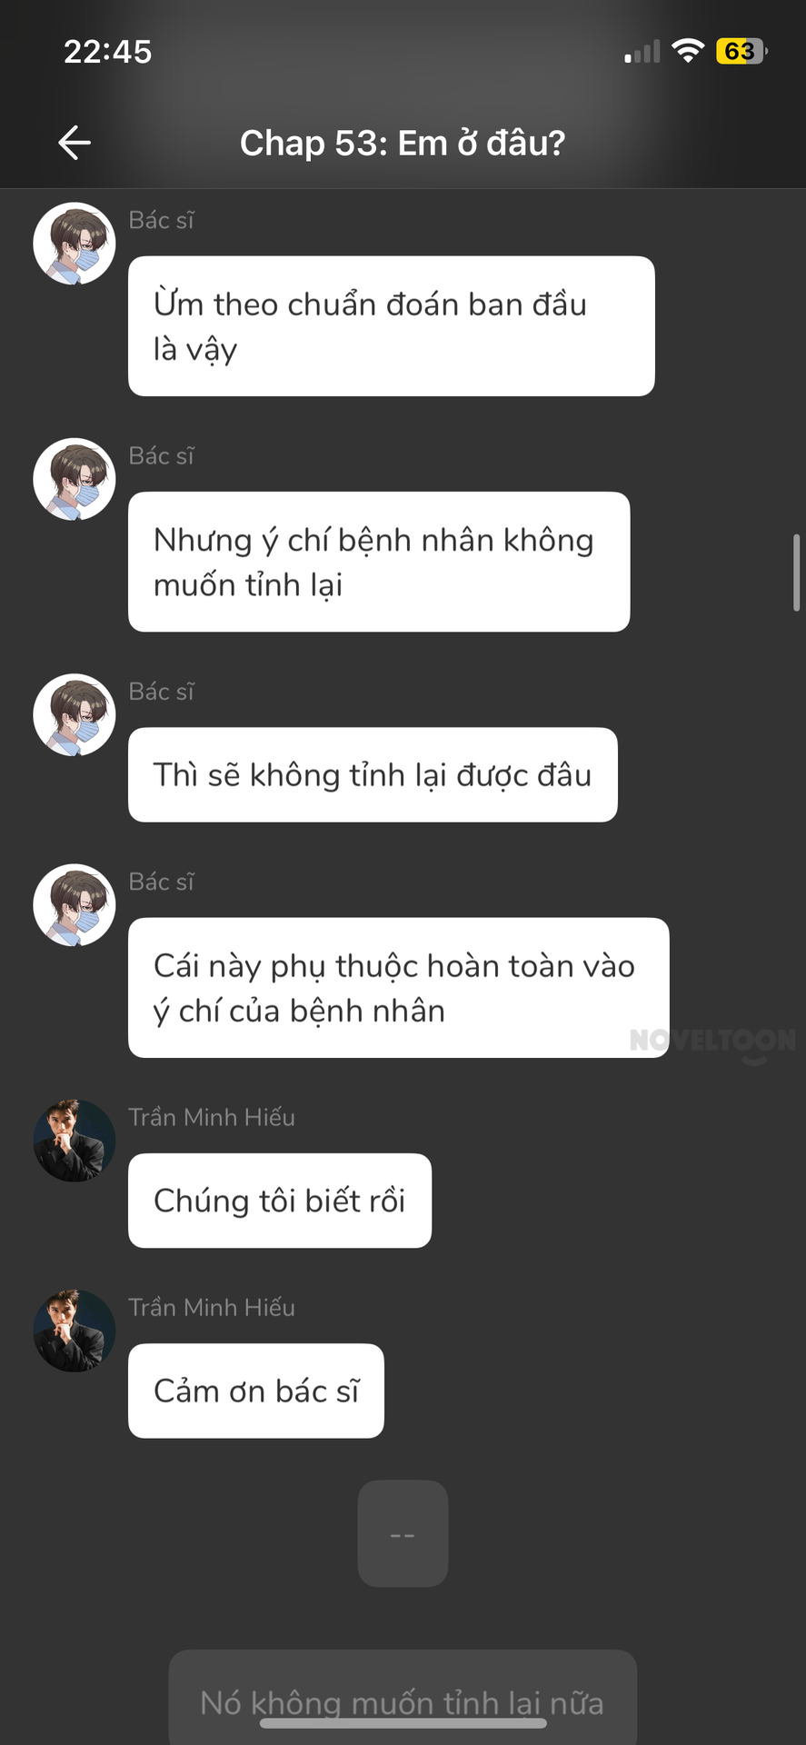Image resolution: width=806 pixels, height=1745 pixels.
Task: Open the doctor avatar beside "Ừm theo chuẩn đoán"
Action: [75, 244]
